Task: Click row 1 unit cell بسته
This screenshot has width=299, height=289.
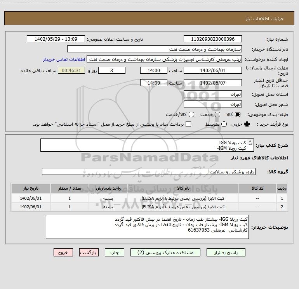Action: [108, 198]
